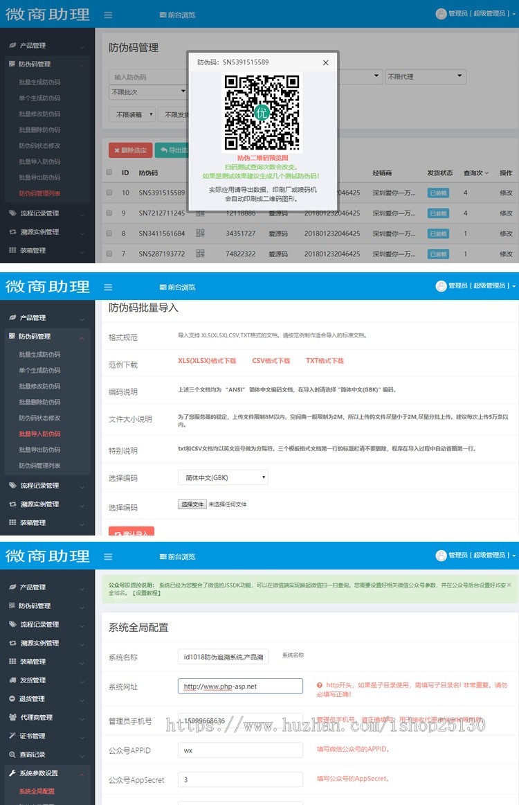Image resolution: width=519 pixels, height=805 pixels.
Task: Click the cell 74822322
Action: coord(241,254)
